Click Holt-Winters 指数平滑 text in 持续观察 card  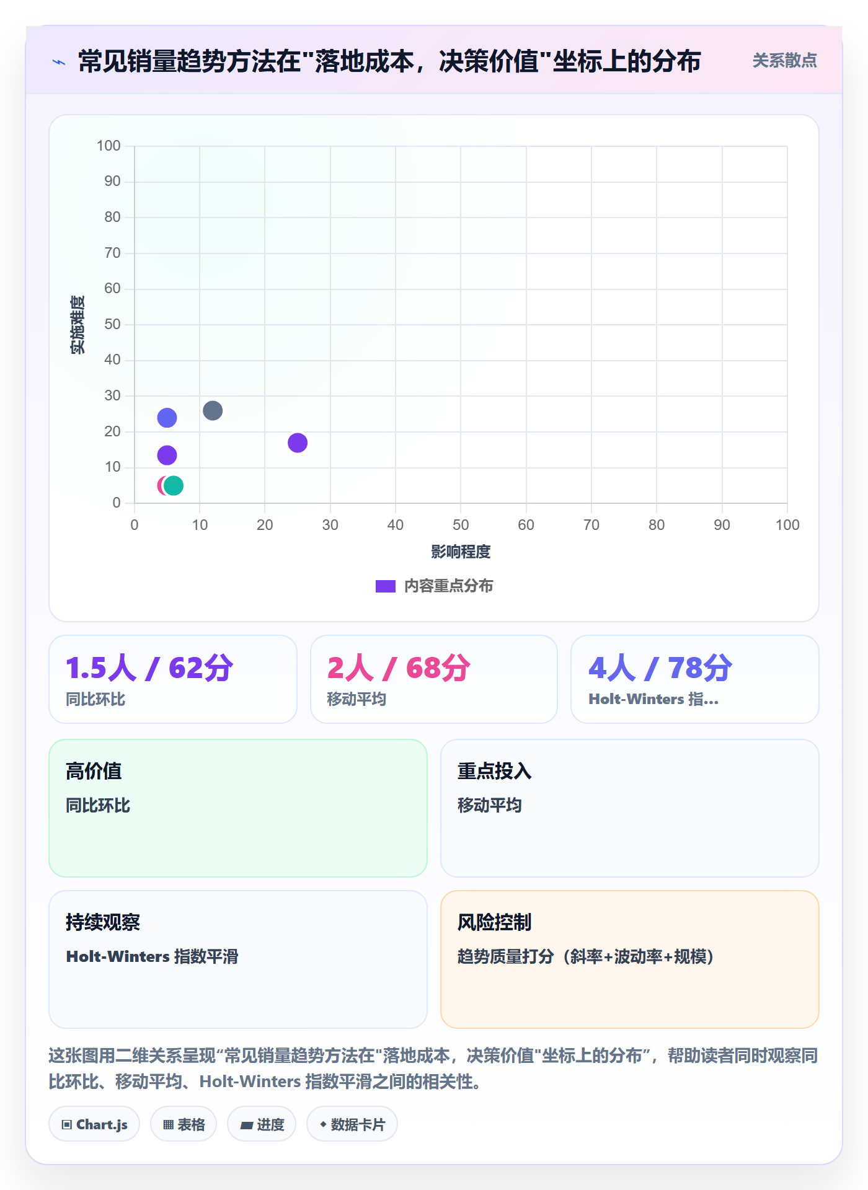(153, 957)
